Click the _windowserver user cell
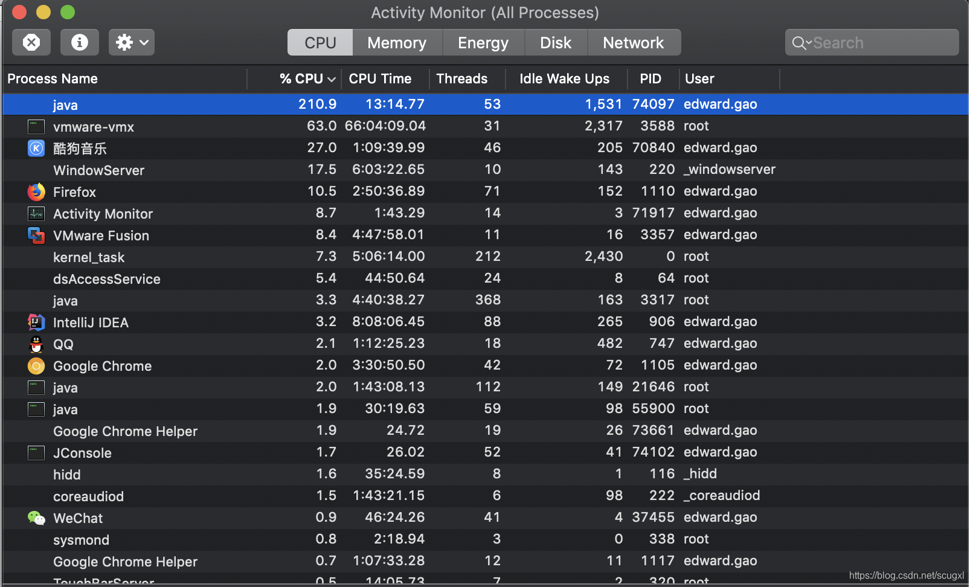This screenshot has height=587, width=970. (x=730, y=169)
